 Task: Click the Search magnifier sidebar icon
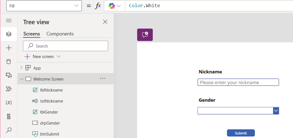(9, 130)
